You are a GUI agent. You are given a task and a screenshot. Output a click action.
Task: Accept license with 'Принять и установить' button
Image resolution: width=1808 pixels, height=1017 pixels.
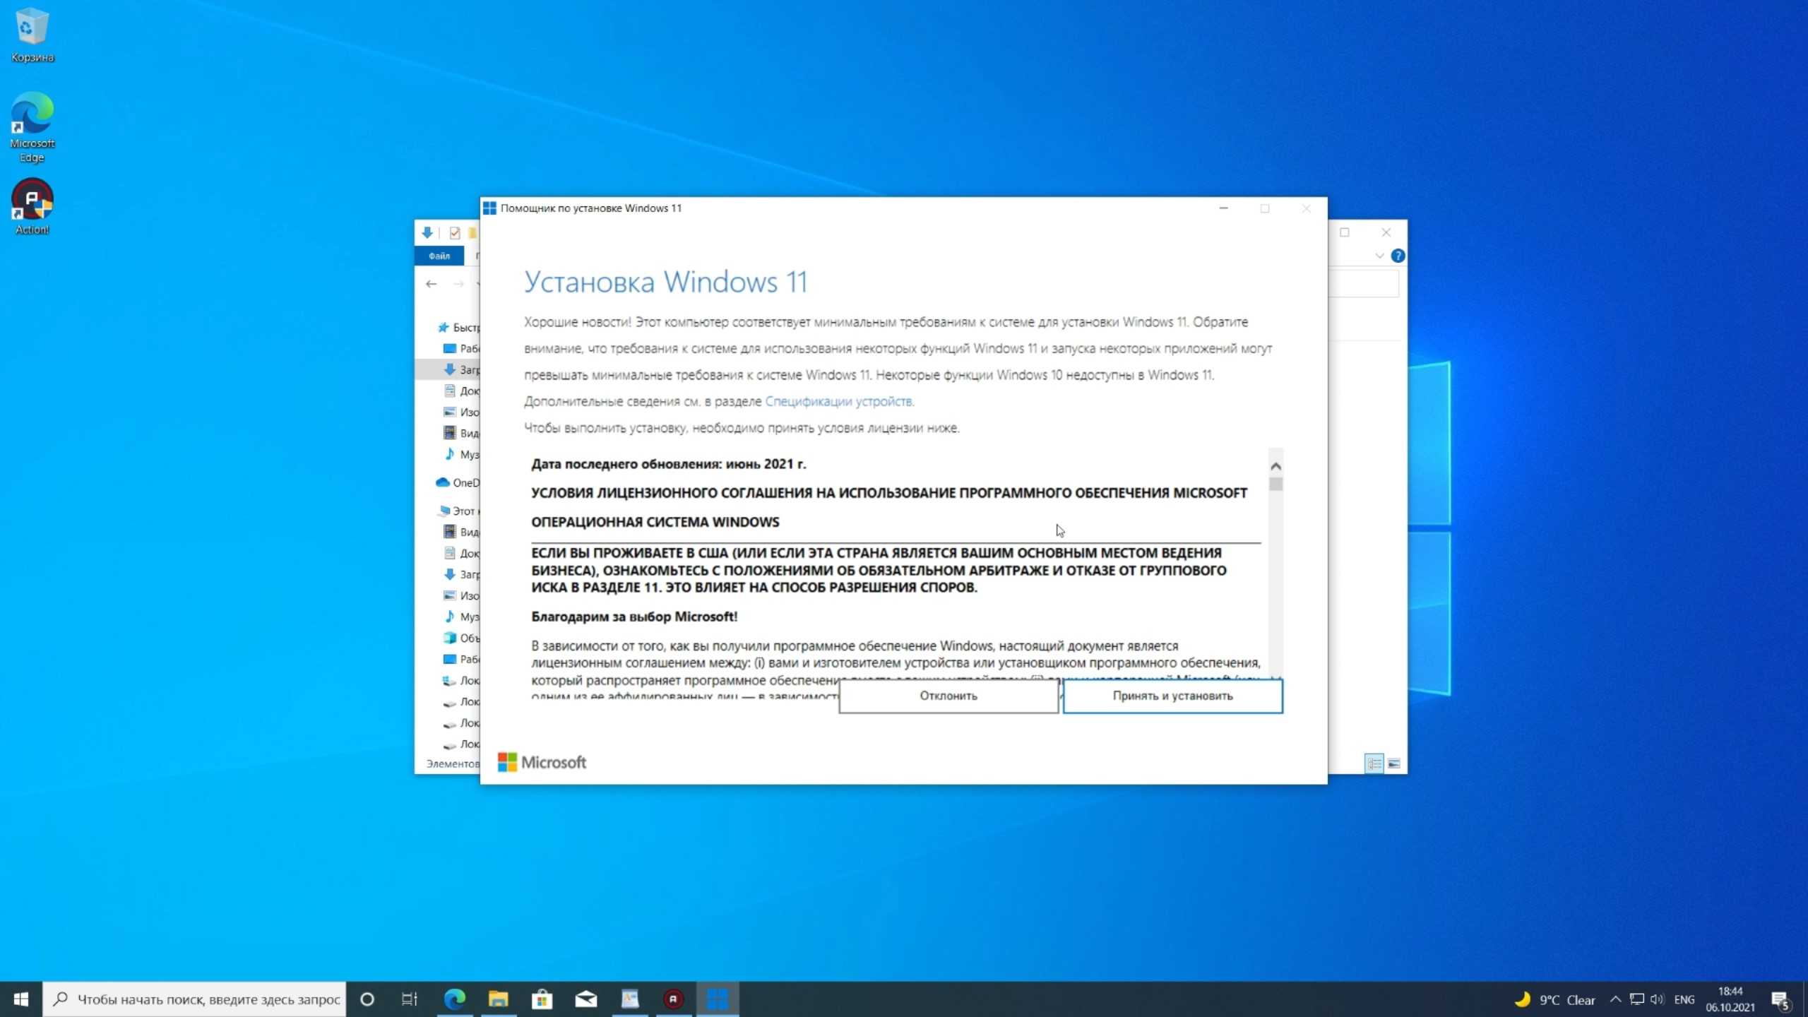[x=1172, y=696]
